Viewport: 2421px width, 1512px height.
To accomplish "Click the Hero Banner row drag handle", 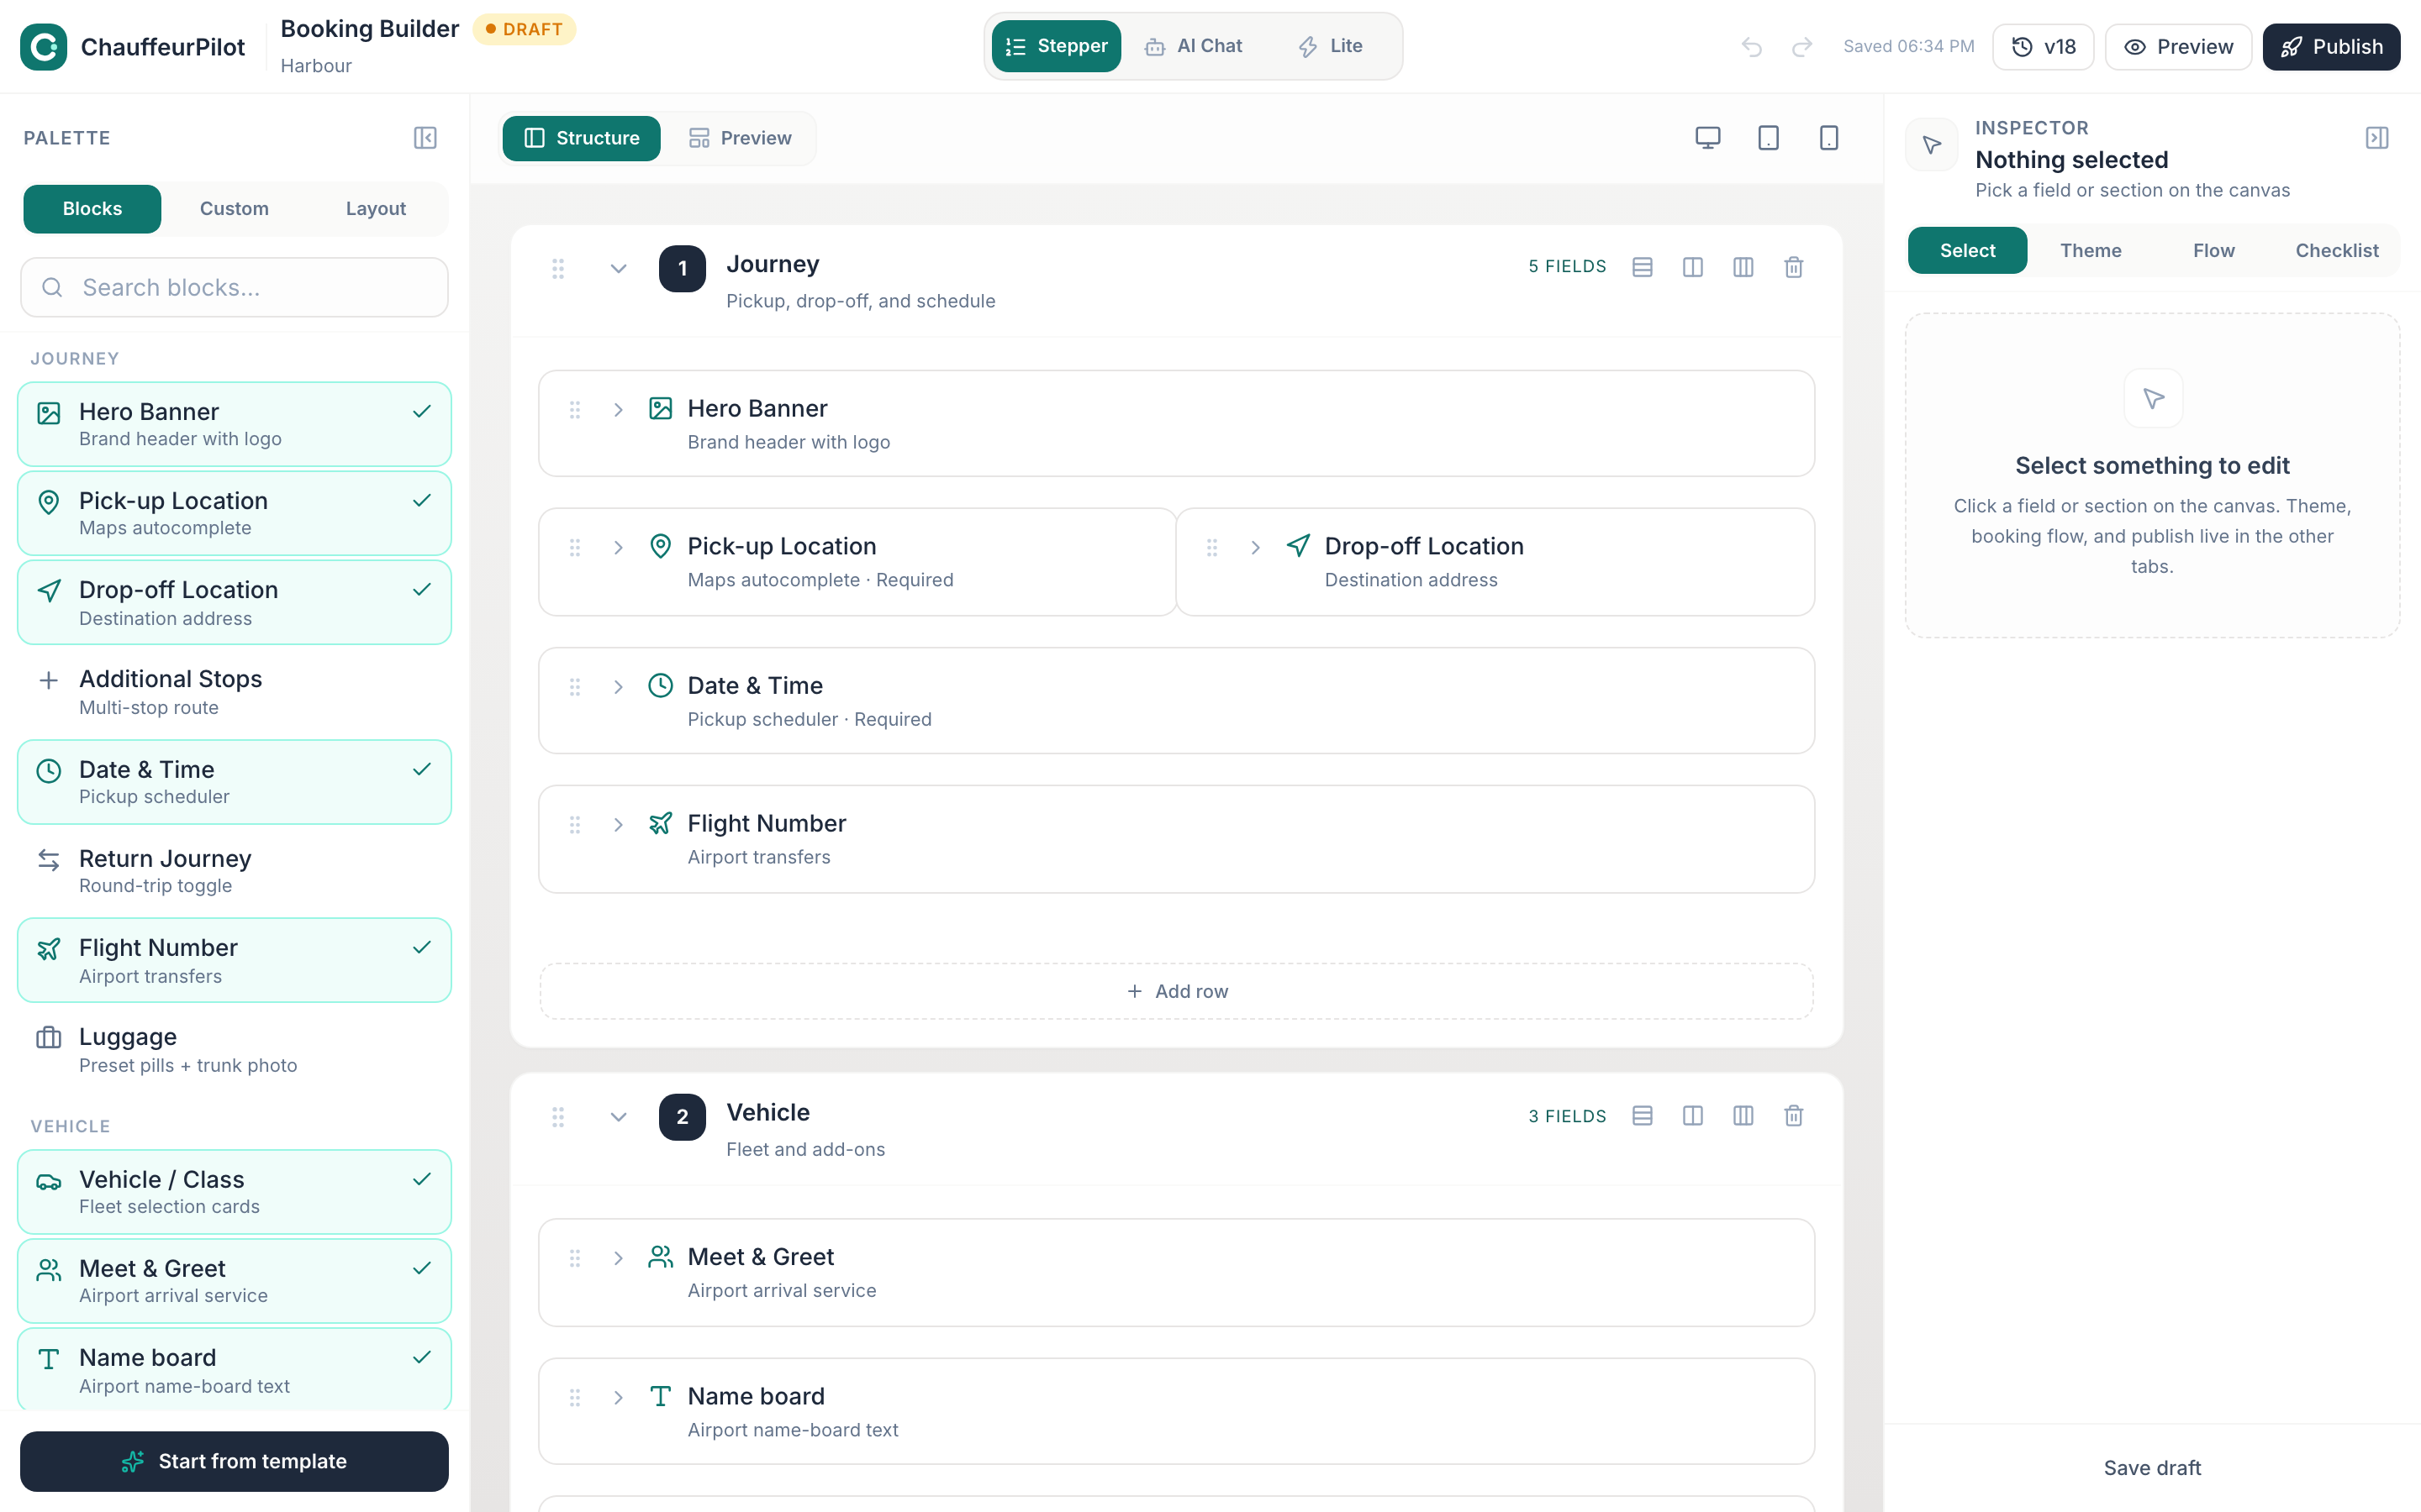I will click(x=575, y=410).
